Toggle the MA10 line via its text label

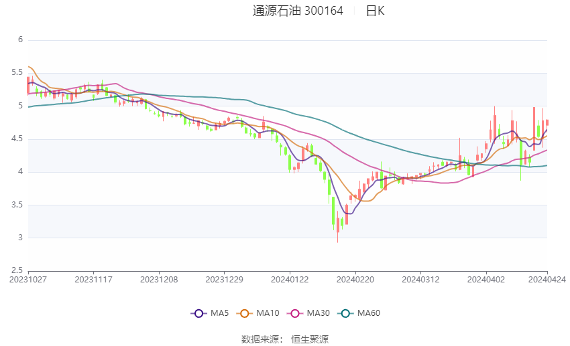(268, 313)
